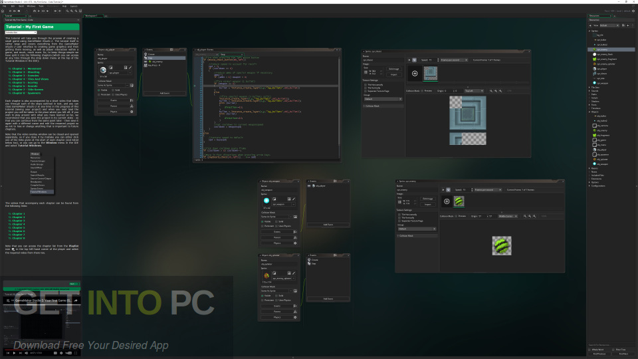Screen dimensions: 638x359
Task: Collapse the Sprites folder in the resource tree
Action: (x=589, y=31)
